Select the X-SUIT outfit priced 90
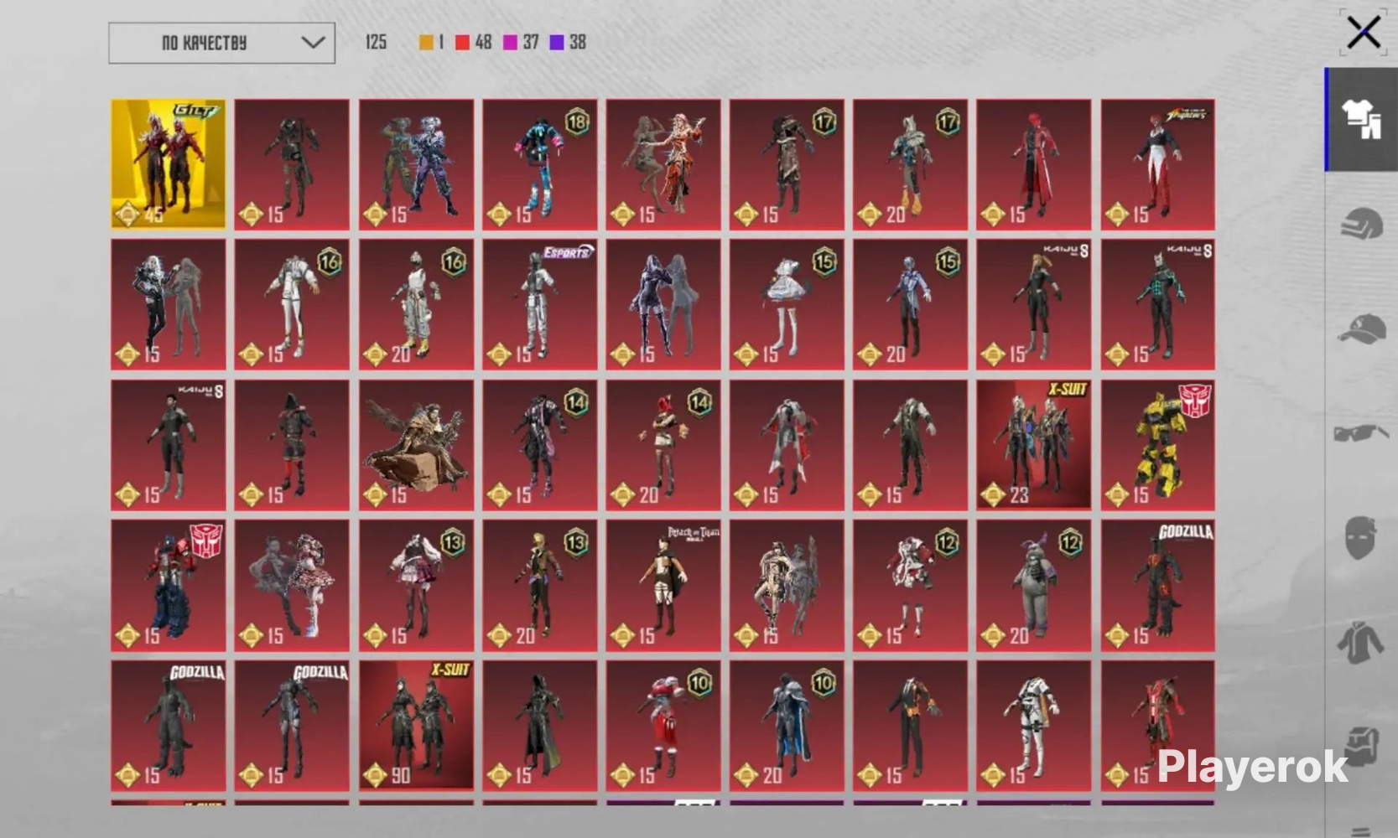The height and width of the screenshot is (838, 1398). click(416, 726)
